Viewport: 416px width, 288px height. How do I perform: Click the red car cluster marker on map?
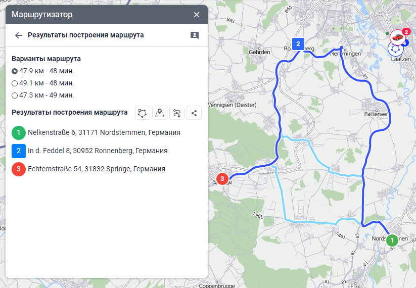pos(397,37)
